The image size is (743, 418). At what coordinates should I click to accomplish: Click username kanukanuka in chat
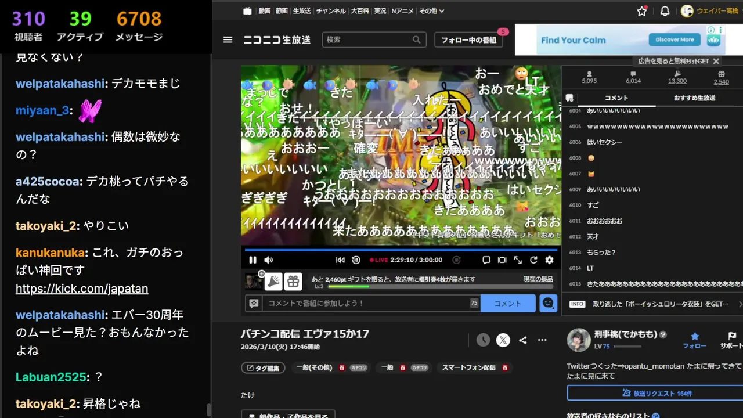click(x=50, y=253)
